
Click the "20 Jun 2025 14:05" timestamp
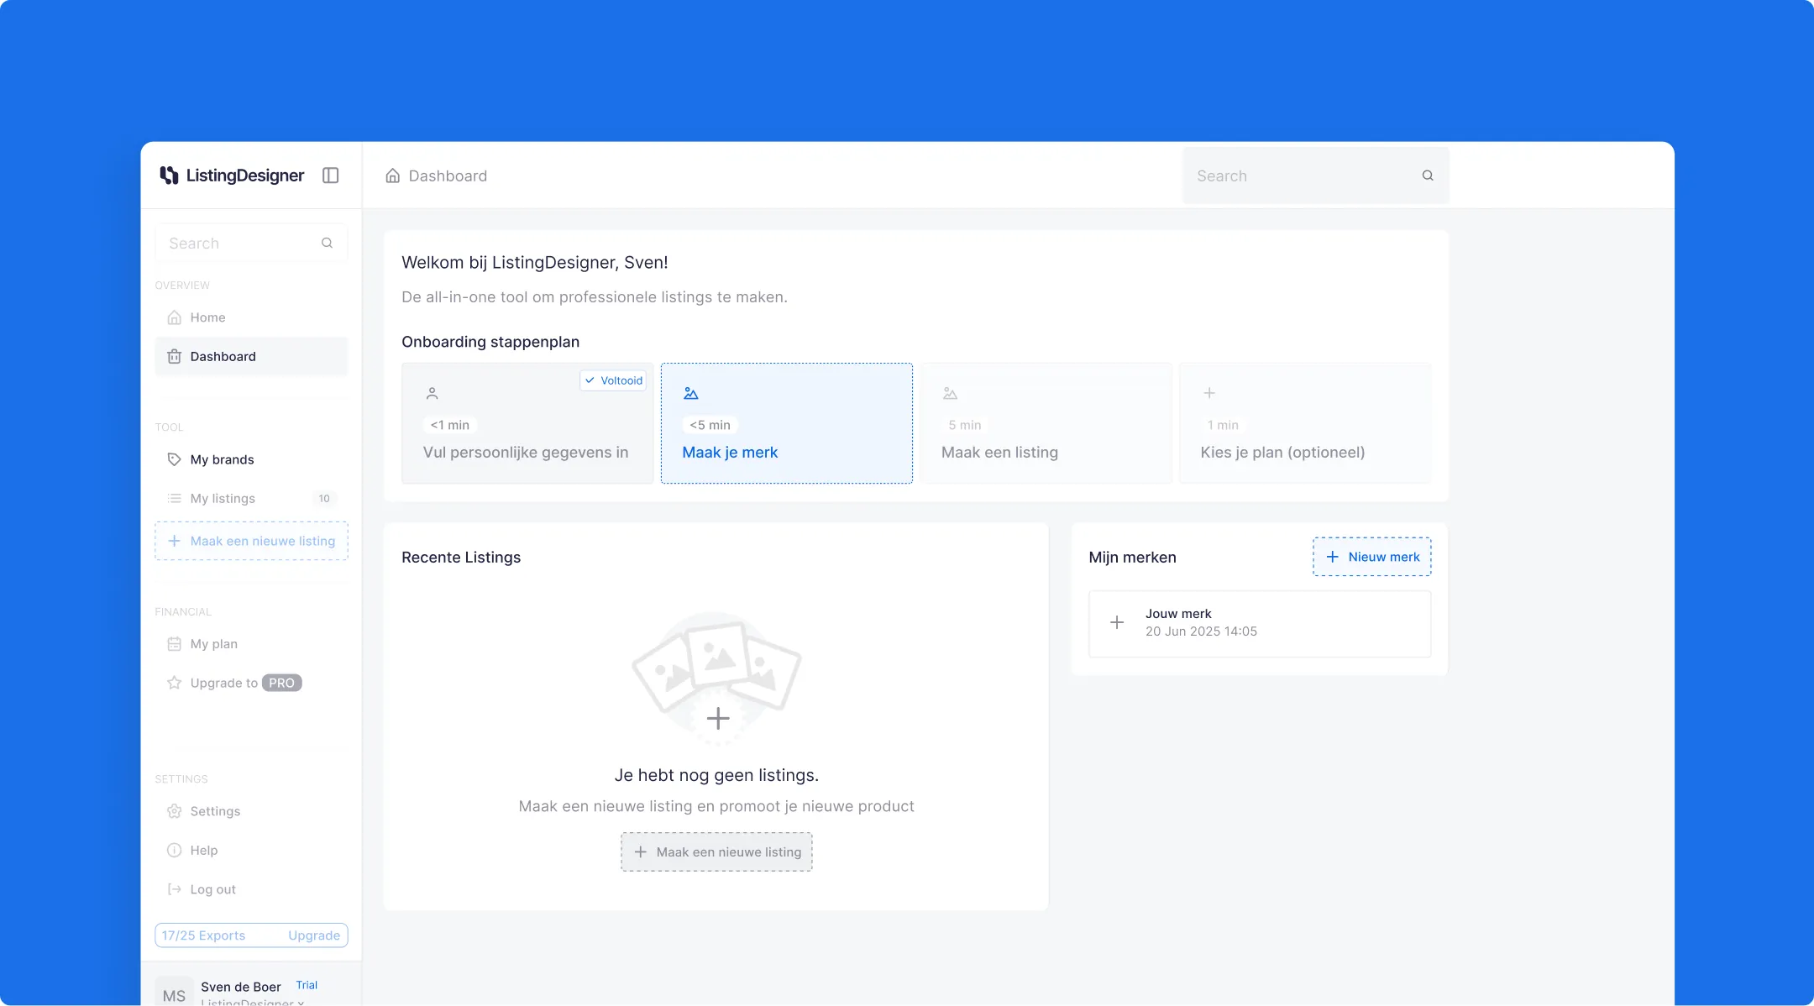1201,631
